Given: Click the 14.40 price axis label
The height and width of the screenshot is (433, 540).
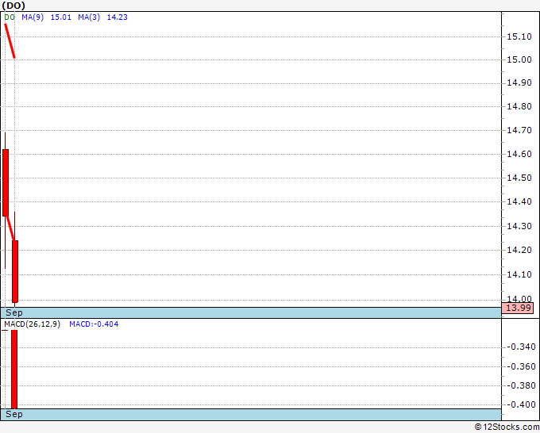Looking at the screenshot, I should (519, 201).
